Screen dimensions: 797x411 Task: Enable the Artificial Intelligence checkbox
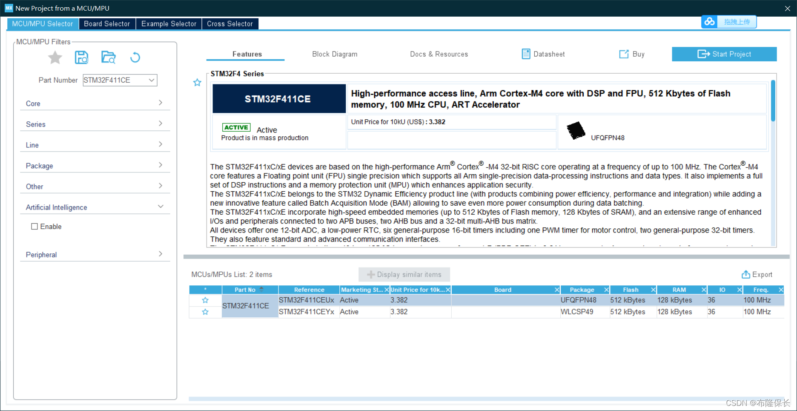(34, 227)
